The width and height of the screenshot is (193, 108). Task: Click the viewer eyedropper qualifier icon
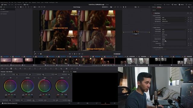coord(35,54)
